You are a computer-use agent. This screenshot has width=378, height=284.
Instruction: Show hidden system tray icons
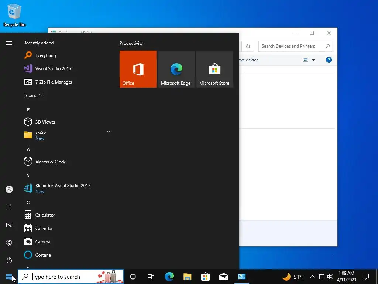312,277
